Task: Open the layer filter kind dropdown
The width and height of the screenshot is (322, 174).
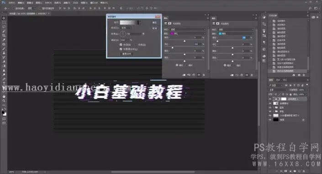Action: coord(276,85)
